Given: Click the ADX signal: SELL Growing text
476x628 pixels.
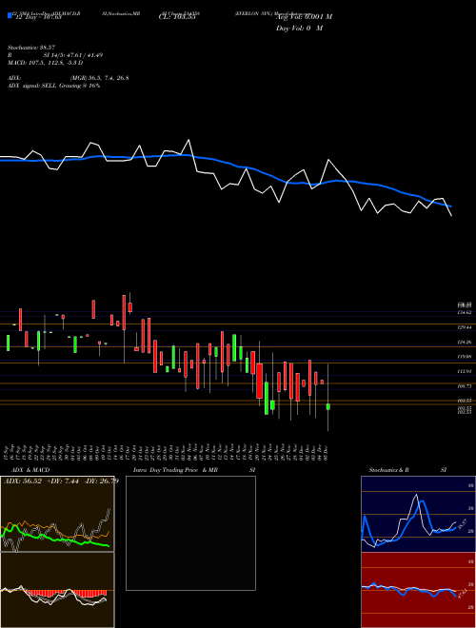Looking at the screenshot, I should click(53, 86).
